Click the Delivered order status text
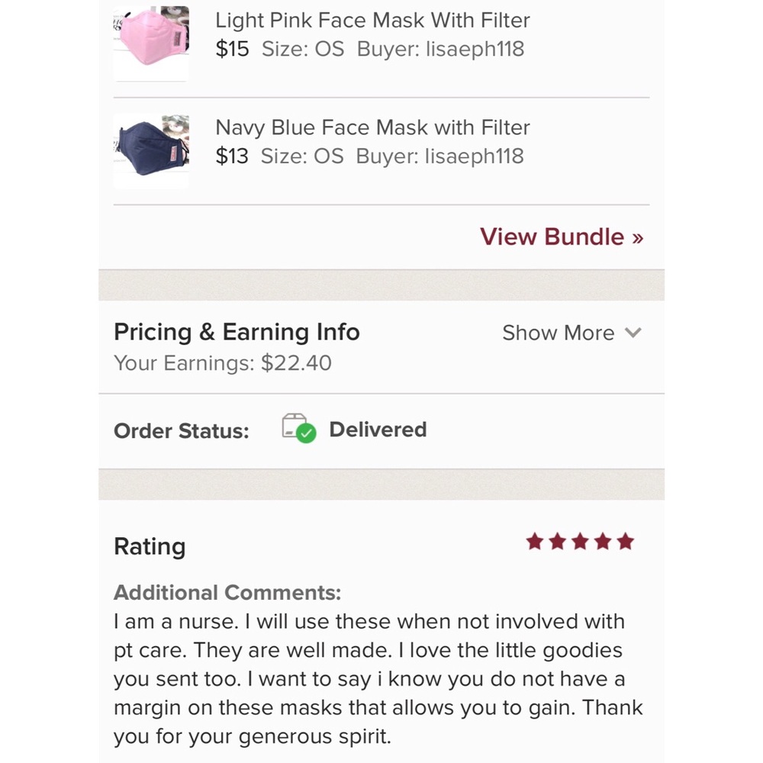This screenshot has height=763, width=763. click(x=378, y=430)
